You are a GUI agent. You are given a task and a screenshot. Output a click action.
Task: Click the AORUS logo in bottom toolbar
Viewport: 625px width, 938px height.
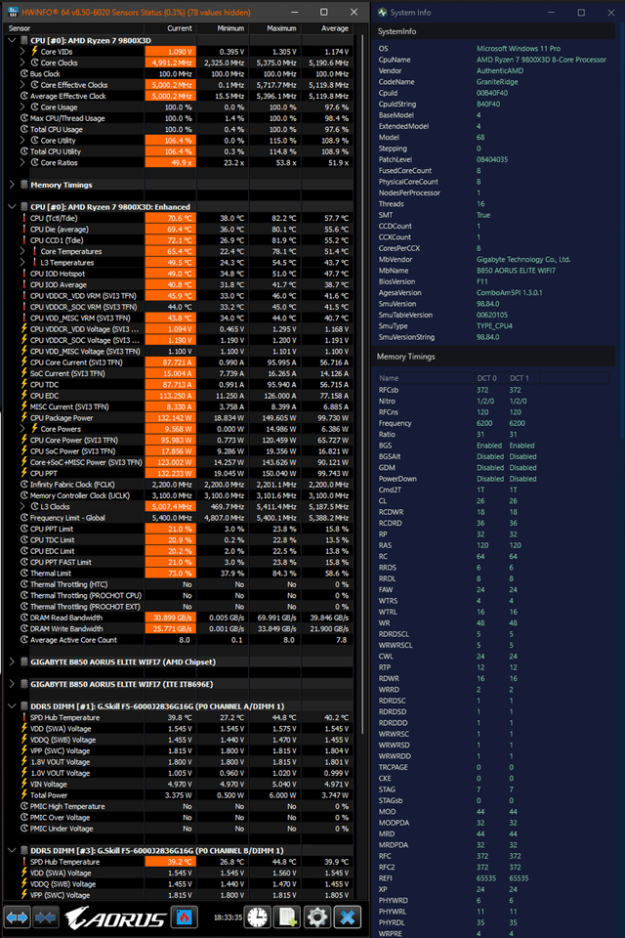point(115,918)
